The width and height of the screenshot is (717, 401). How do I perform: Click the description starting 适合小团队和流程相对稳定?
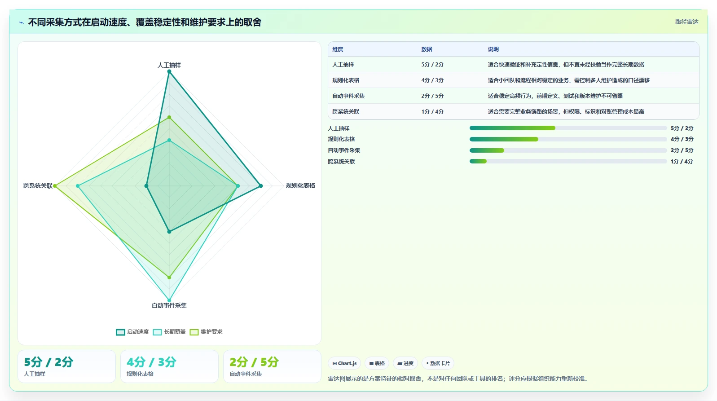pos(568,80)
